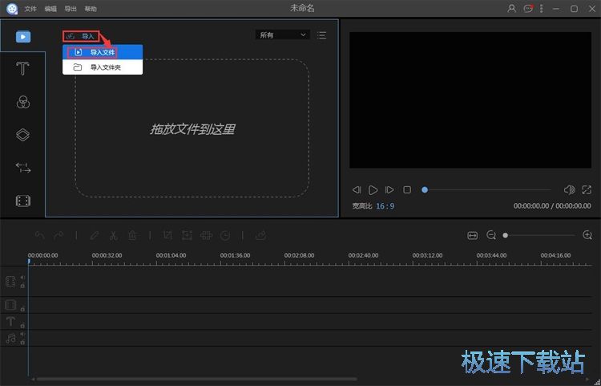Viewport: 601px width, 386px height.
Task: Mute the music audio track
Action: pyautogui.click(x=22, y=334)
